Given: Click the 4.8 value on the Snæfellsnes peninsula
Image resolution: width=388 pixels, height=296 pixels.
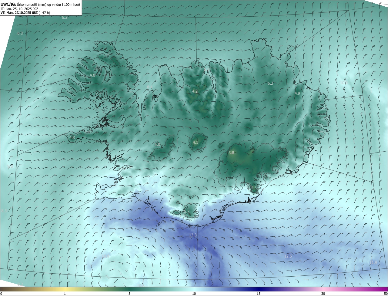Looking at the screenshot, I should point(72,137).
